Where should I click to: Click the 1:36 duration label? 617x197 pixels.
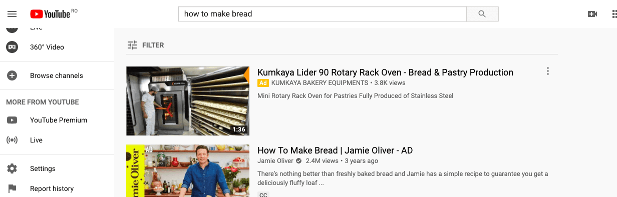(x=239, y=129)
